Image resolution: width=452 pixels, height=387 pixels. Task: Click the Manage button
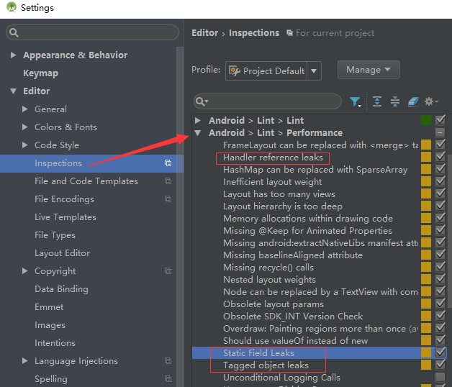[x=369, y=70]
